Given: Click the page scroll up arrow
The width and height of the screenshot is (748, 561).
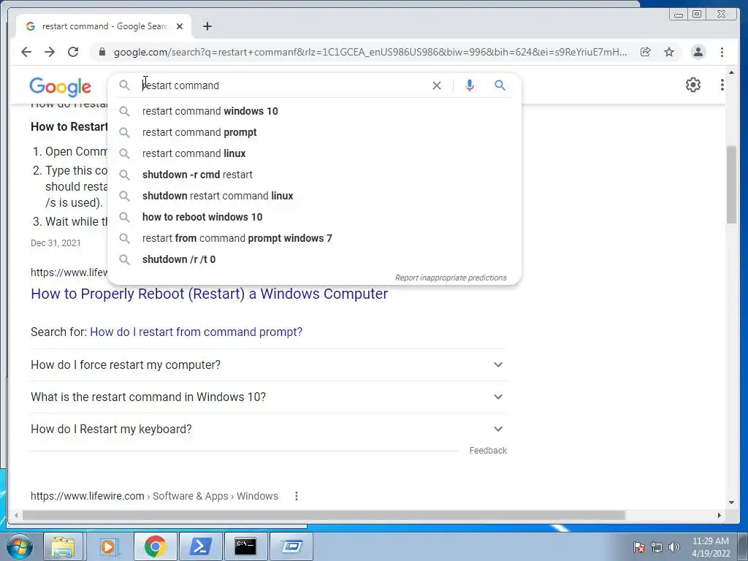Looking at the screenshot, I should tap(730, 72).
